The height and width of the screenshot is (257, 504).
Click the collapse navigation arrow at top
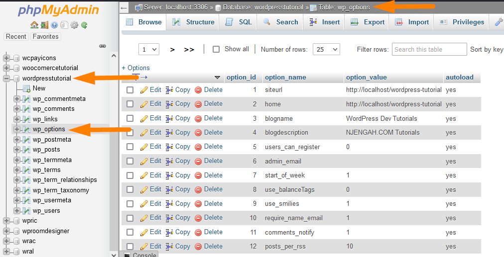pyautogui.click(x=124, y=8)
